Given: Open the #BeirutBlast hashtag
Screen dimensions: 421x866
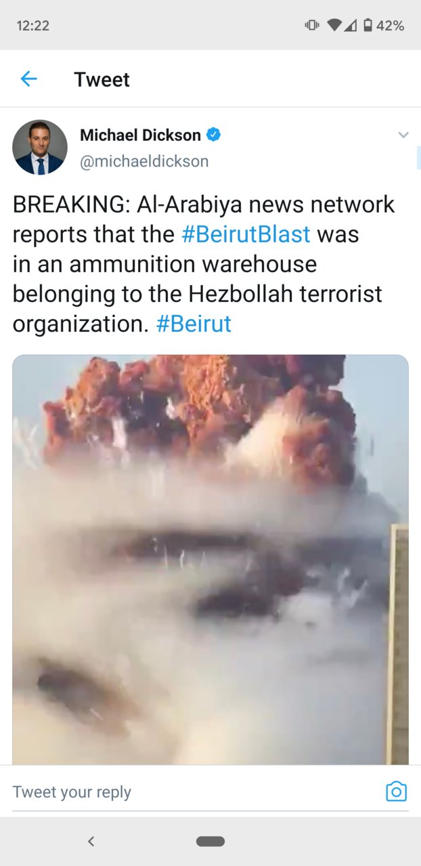Looking at the screenshot, I should point(246,234).
